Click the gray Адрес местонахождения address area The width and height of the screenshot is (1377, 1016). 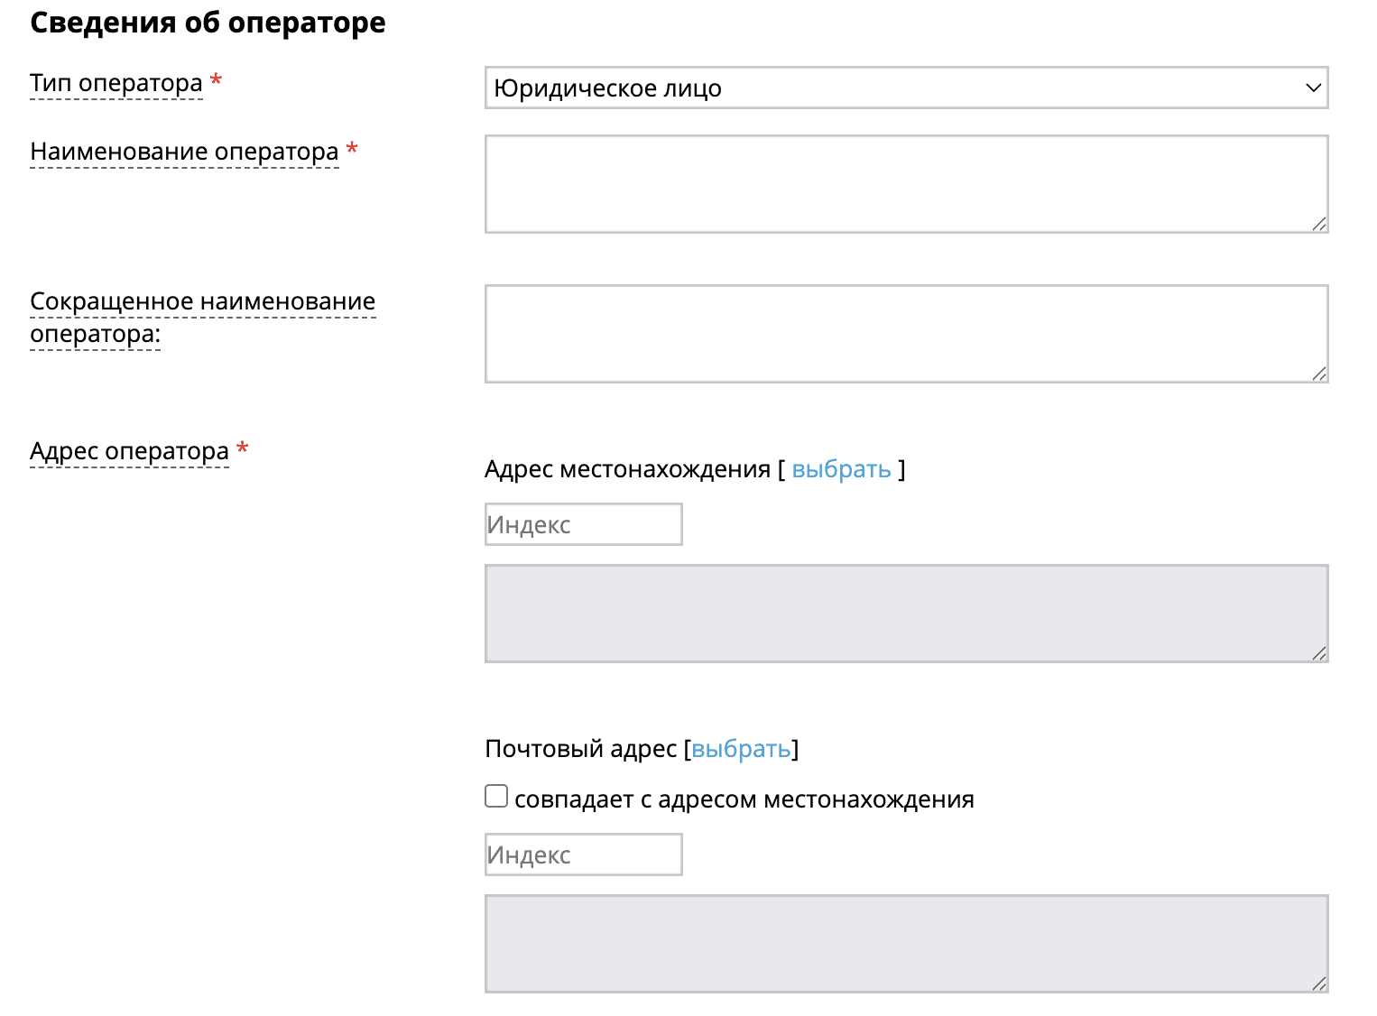[906, 614]
